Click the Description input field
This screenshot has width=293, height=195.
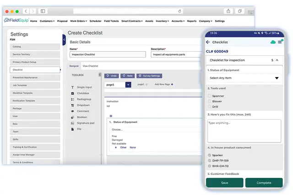click(176, 54)
